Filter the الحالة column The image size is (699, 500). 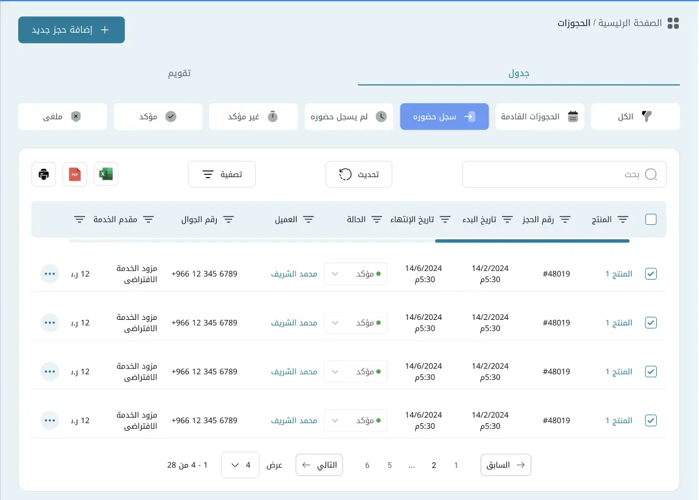pyautogui.click(x=377, y=219)
